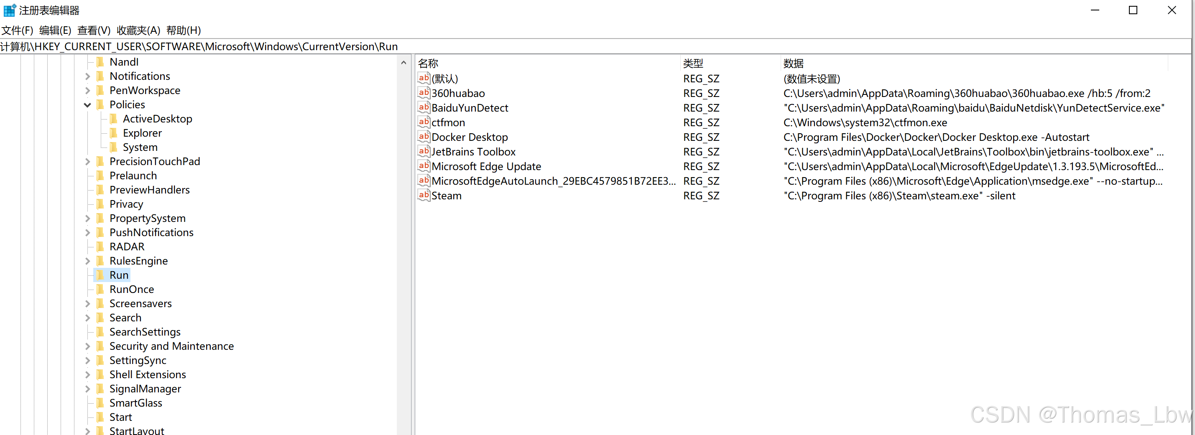
Task: Select the Docker Desktop value name
Action: point(470,137)
